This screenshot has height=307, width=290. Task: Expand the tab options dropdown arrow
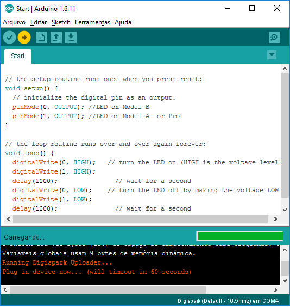272,54
